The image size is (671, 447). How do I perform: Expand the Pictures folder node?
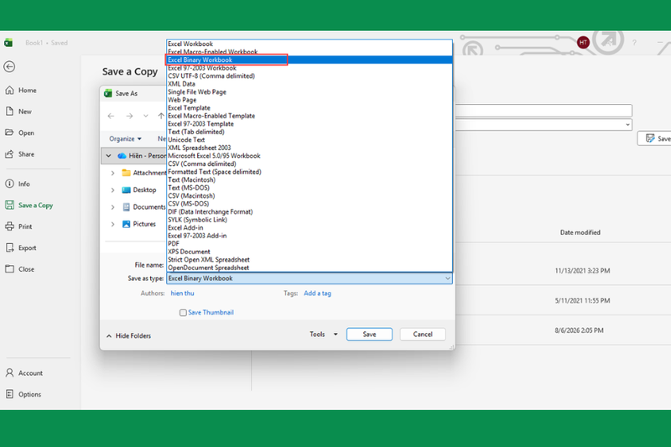tap(112, 224)
